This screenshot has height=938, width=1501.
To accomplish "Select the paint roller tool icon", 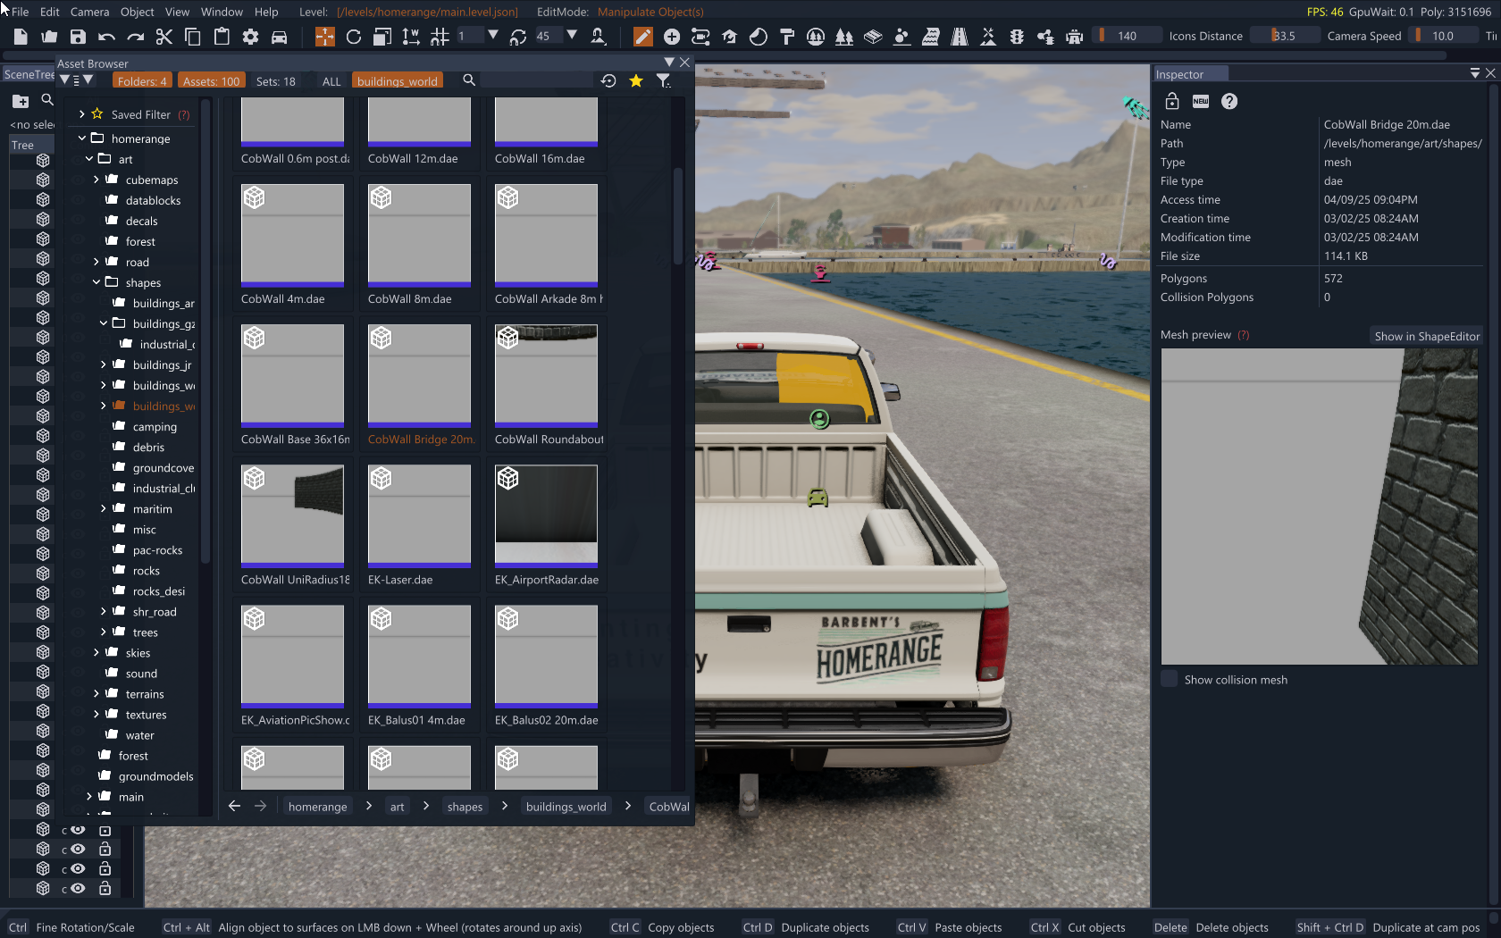I will click(x=786, y=37).
